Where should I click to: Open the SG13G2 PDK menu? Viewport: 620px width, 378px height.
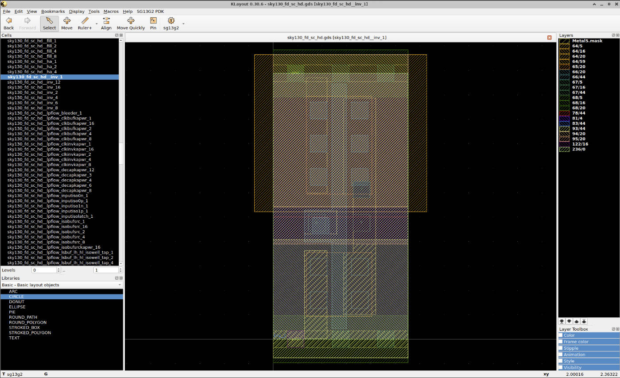click(x=150, y=12)
